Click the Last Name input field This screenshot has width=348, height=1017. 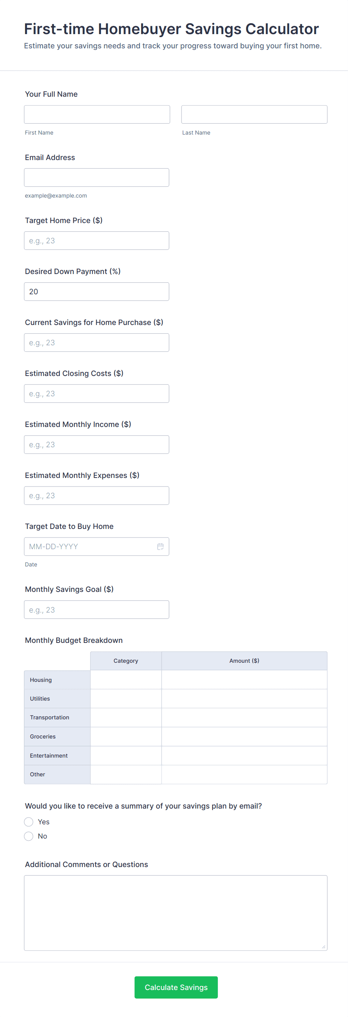[x=254, y=114]
